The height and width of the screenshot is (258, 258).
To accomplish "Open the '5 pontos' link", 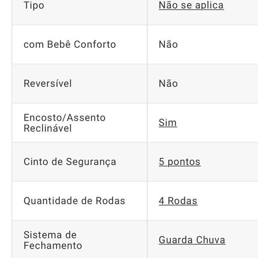I will pyautogui.click(x=179, y=162).
